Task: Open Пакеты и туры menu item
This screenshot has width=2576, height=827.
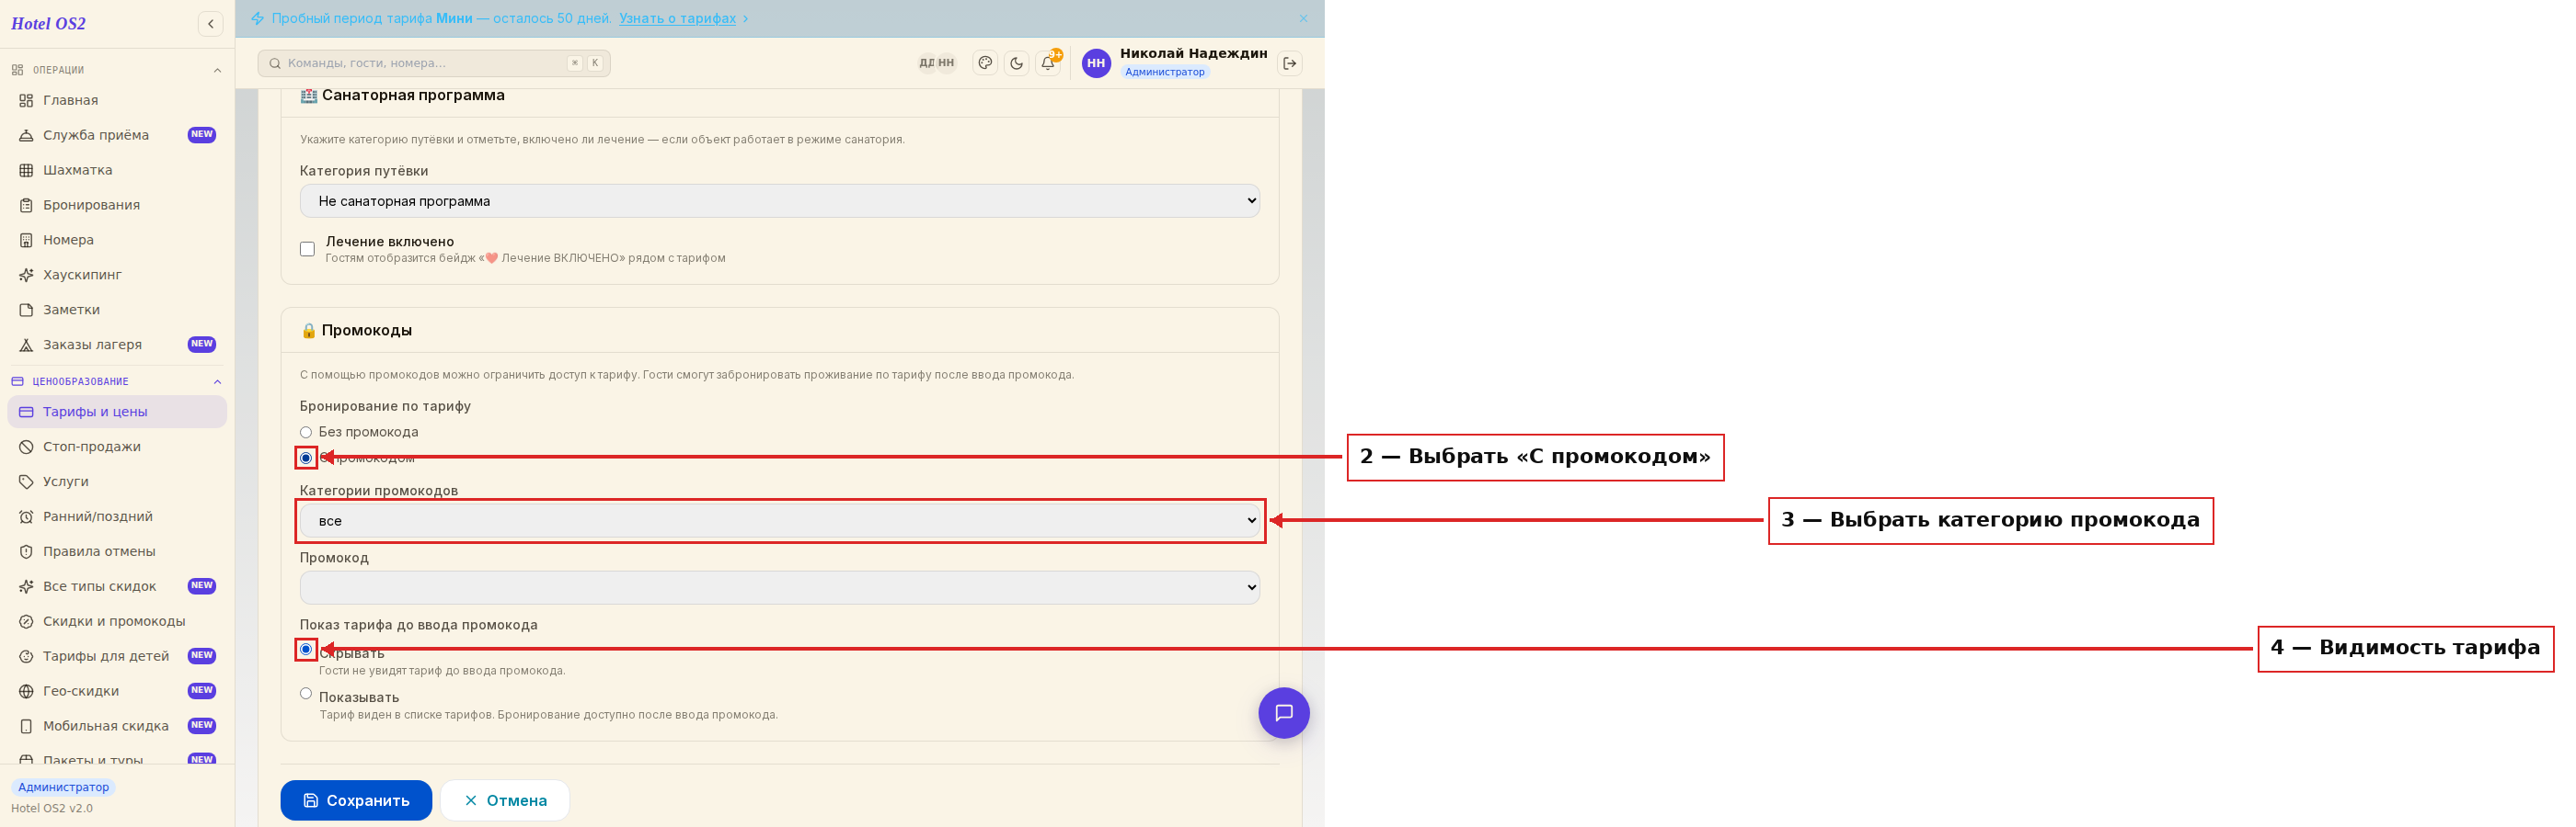Action: tap(117, 759)
